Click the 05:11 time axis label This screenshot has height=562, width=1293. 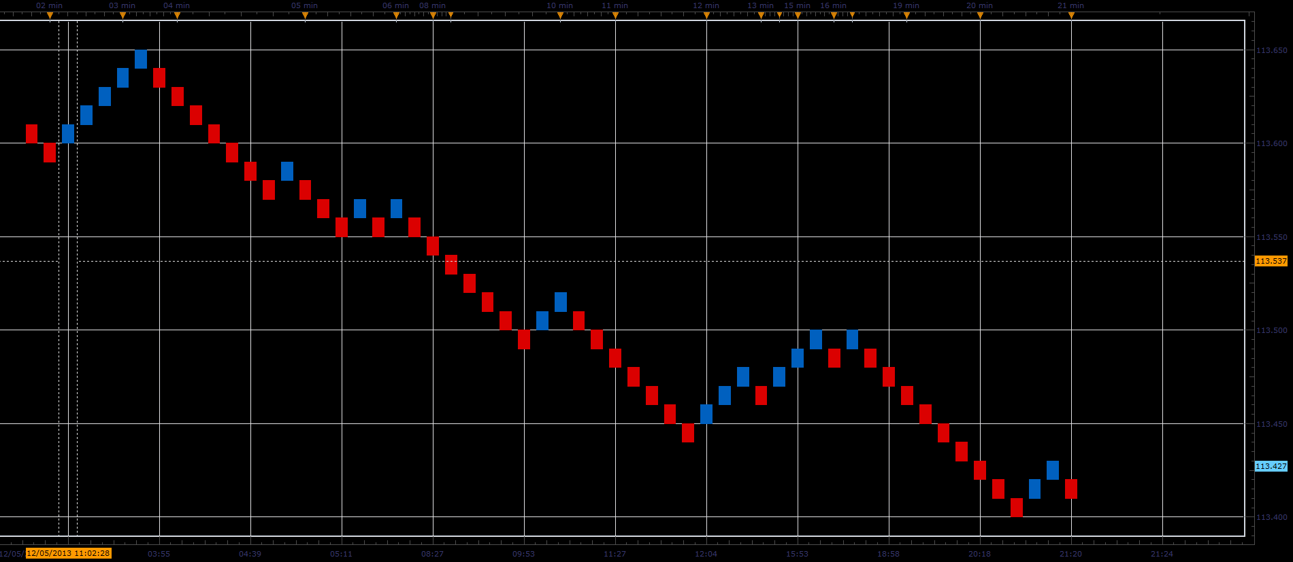click(x=341, y=554)
